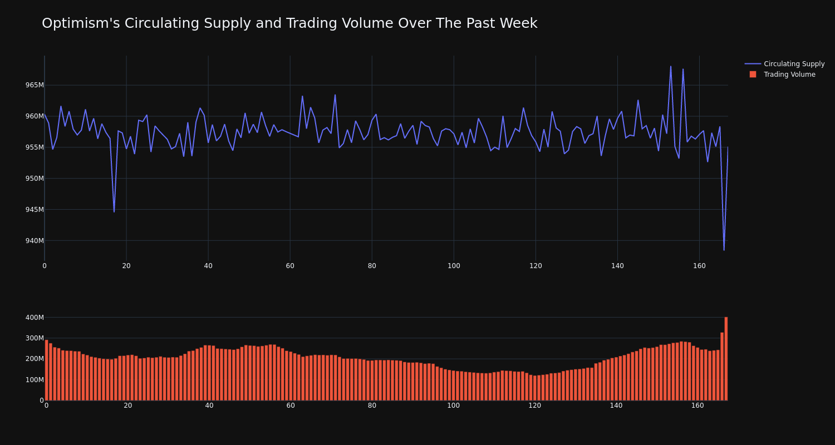Click the 955M y-axis label
835x445 pixels.
(x=35, y=147)
